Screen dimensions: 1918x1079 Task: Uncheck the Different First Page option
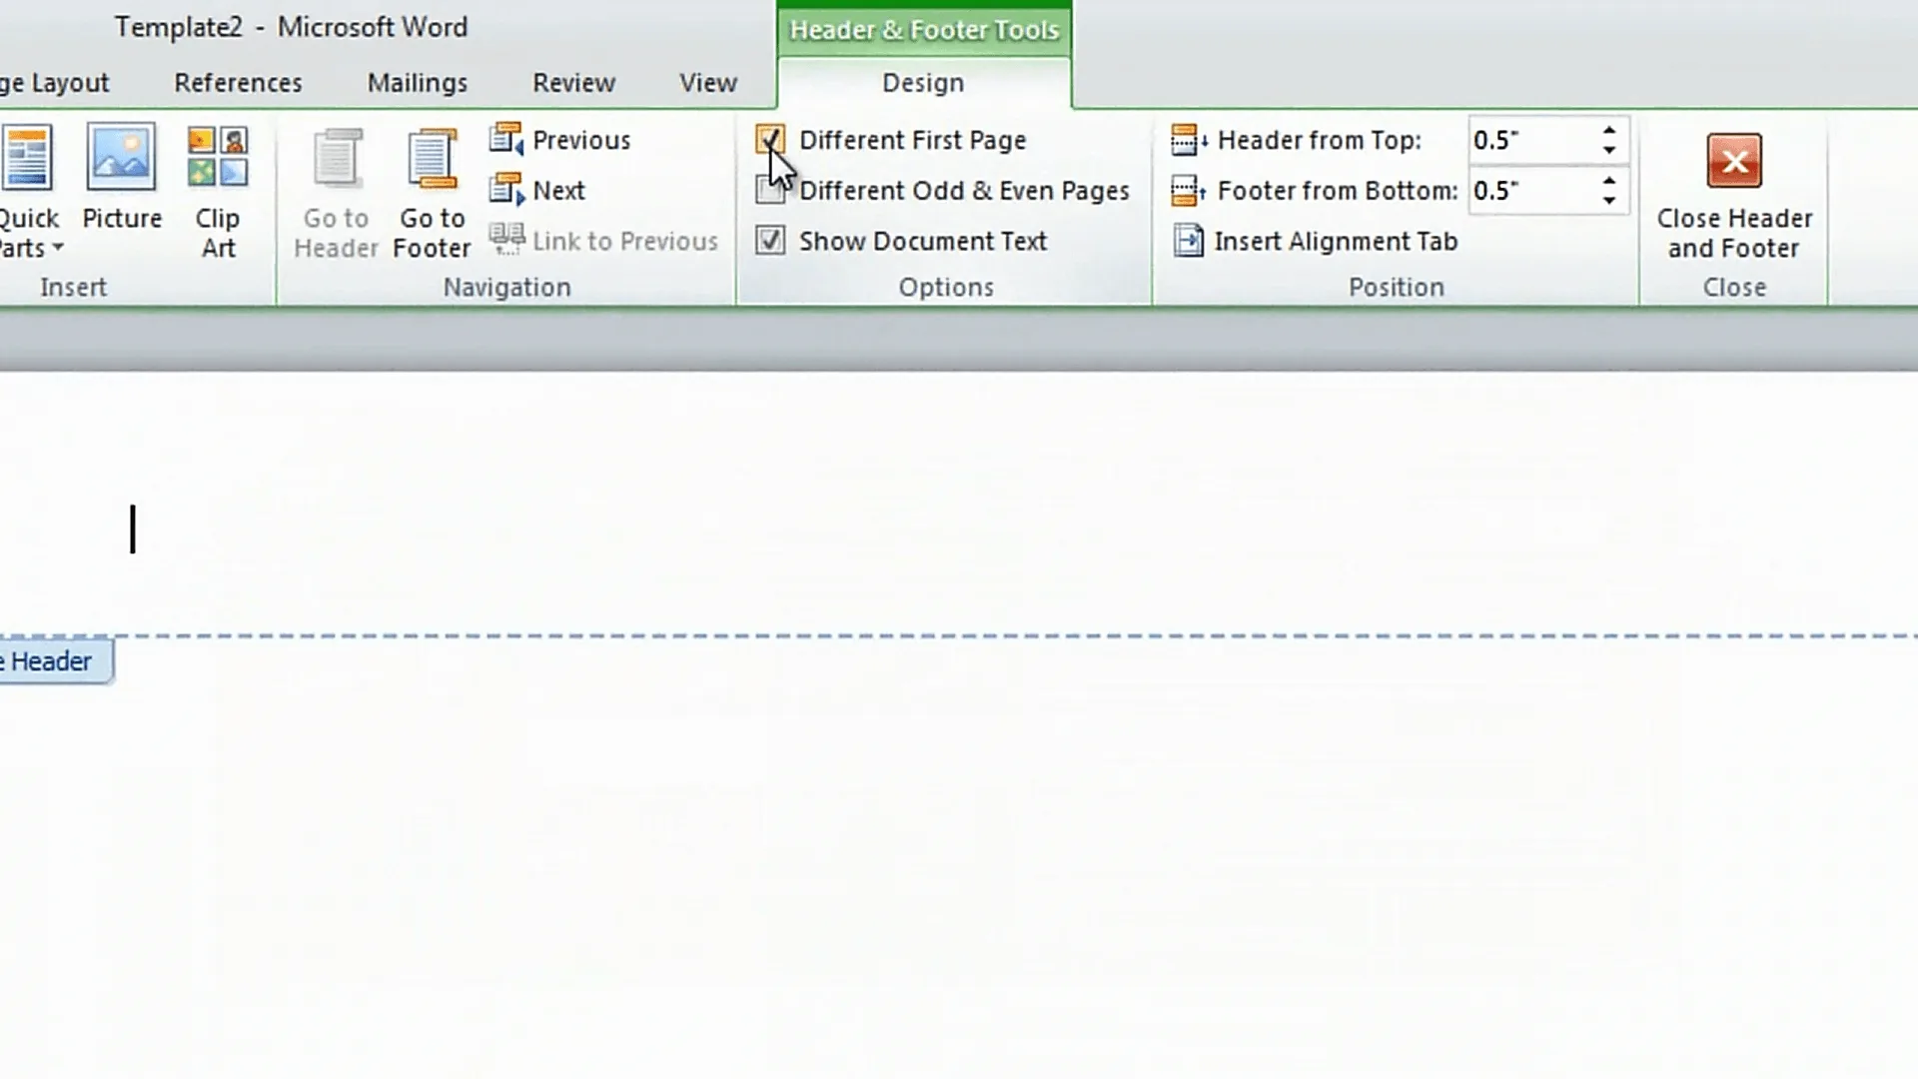coord(770,140)
